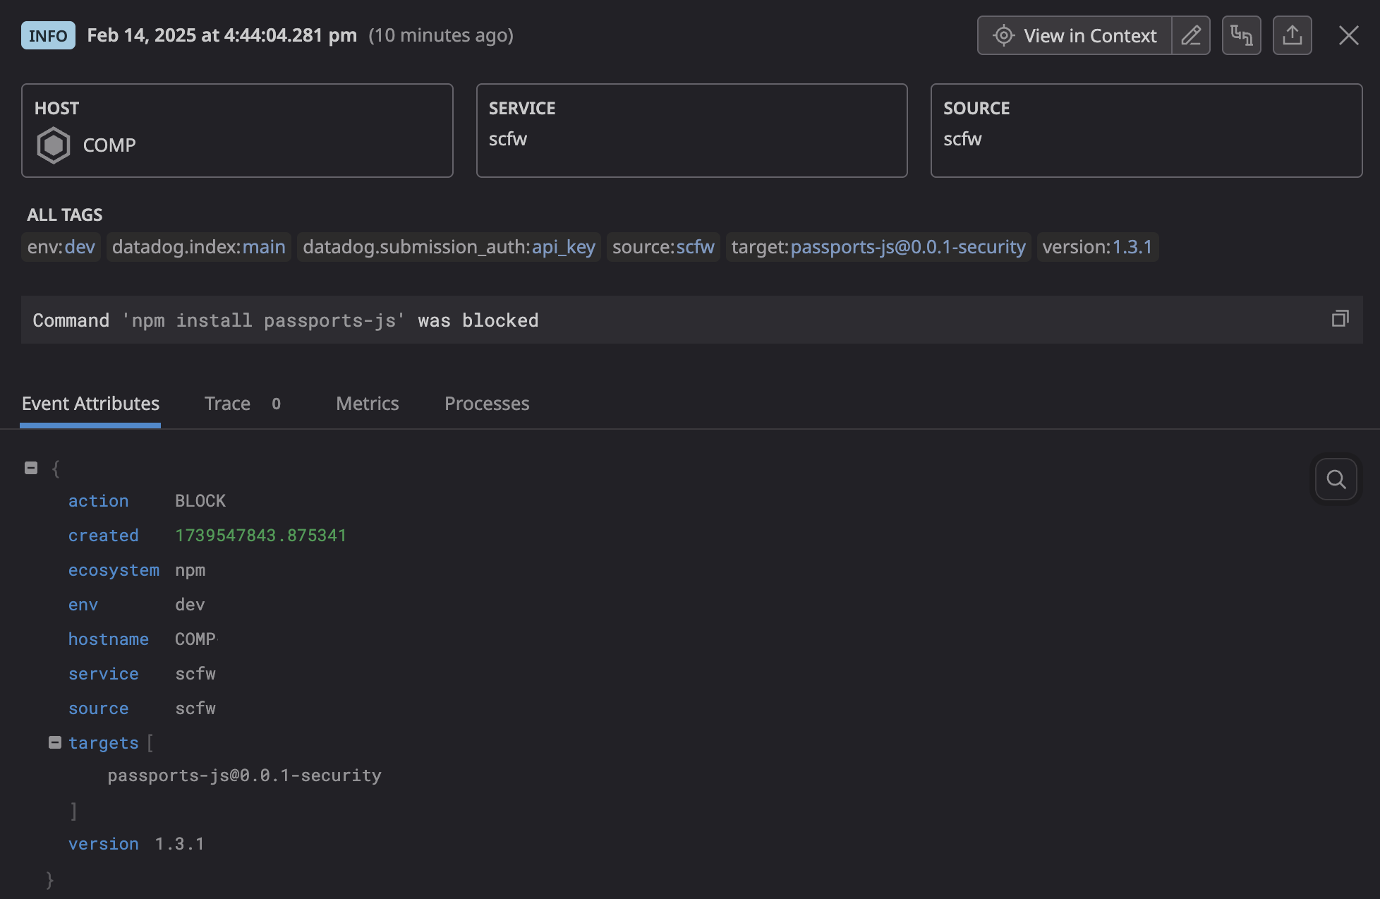Click the View in Context target icon
This screenshot has height=899, width=1380.
click(1003, 35)
